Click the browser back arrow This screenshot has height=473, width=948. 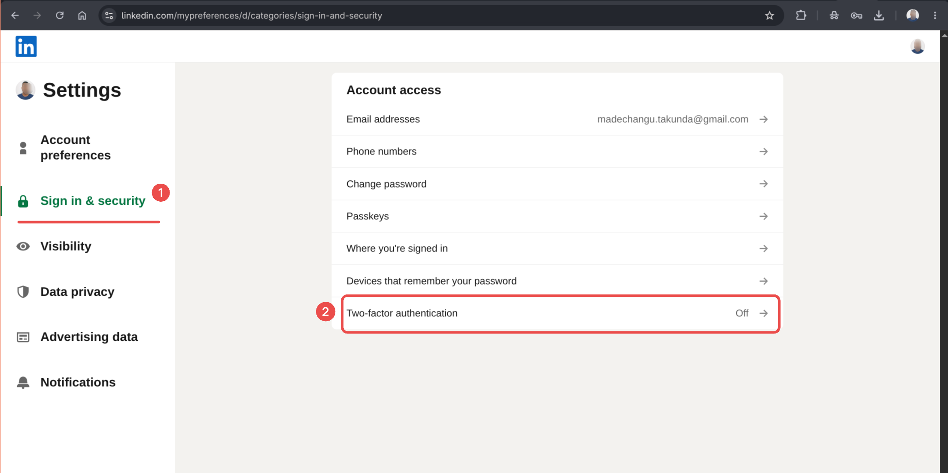(x=15, y=15)
